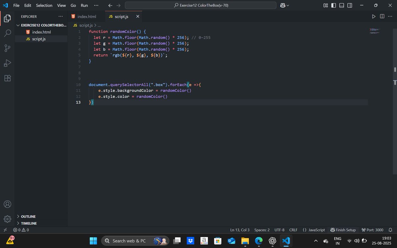This screenshot has width=397, height=248.
Task: Open the Copilot chat icon in title bar
Action: pos(283,6)
